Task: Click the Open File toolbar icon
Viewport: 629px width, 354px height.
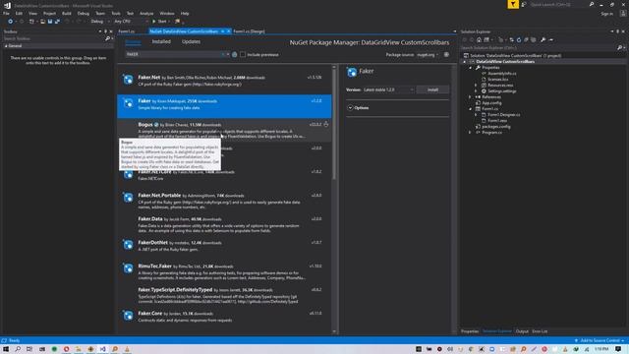Action: tap(42, 22)
